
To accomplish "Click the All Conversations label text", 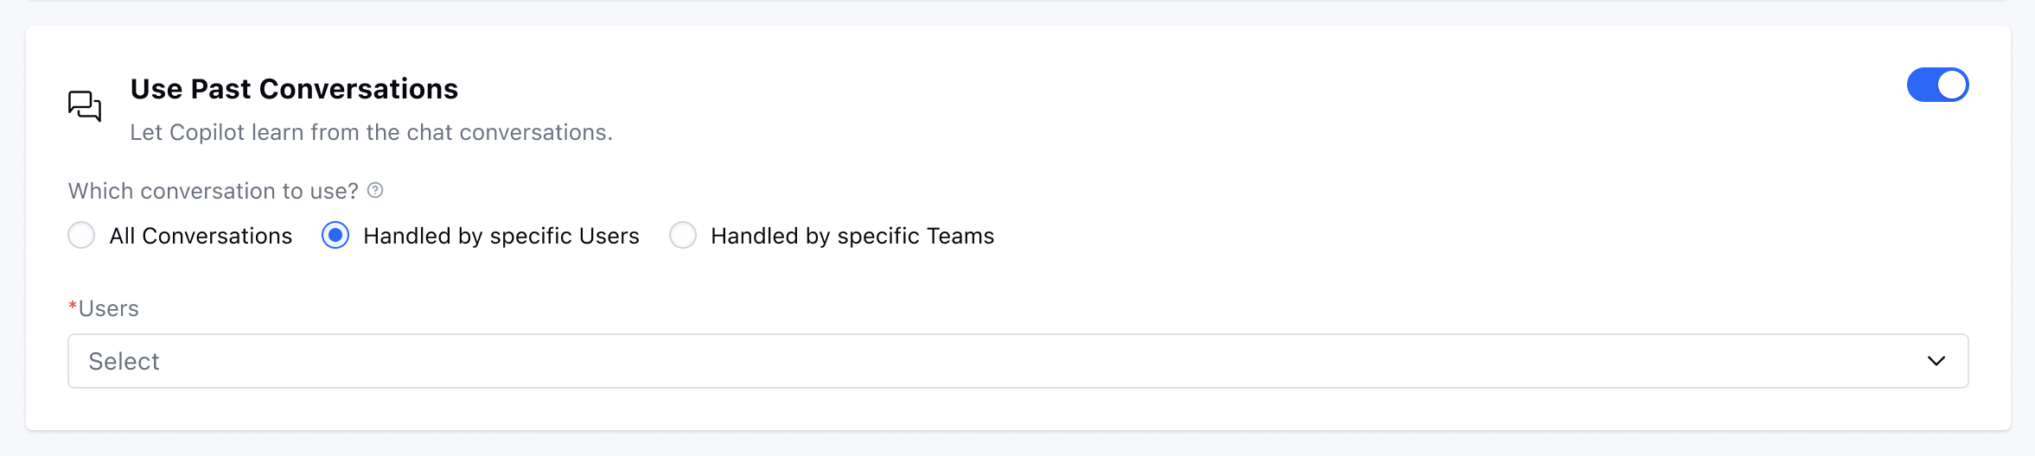I will pos(201,236).
